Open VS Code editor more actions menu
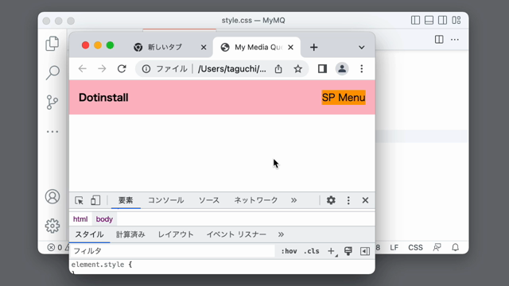 point(455,40)
